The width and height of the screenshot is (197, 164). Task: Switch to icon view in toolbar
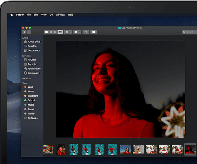point(46,32)
